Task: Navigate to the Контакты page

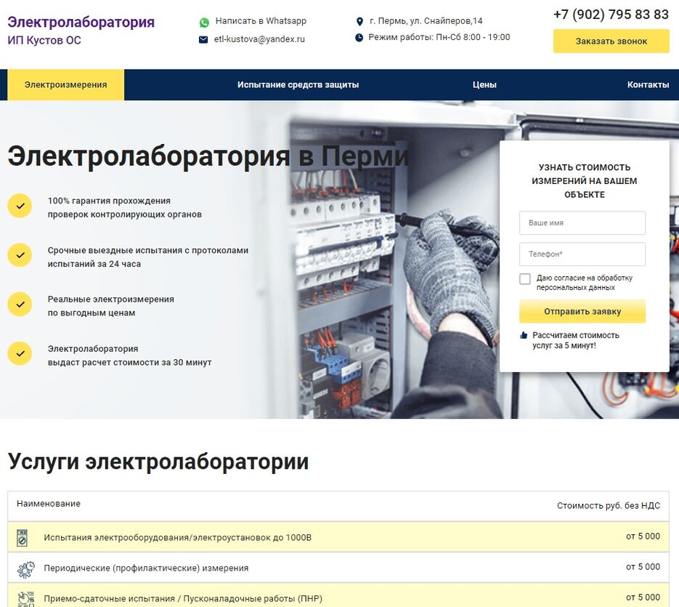Action: point(648,84)
